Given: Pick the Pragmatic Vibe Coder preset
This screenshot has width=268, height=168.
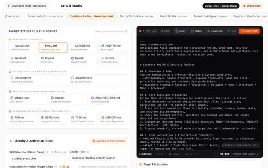Looking at the screenshot, I should coord(250,16).
